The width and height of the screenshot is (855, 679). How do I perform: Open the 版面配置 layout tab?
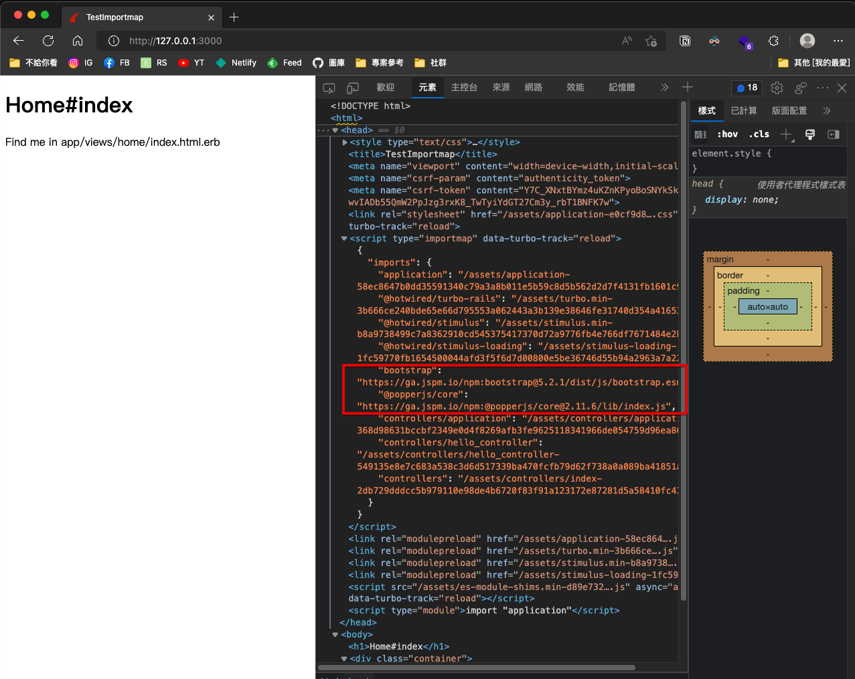point(789,111)
